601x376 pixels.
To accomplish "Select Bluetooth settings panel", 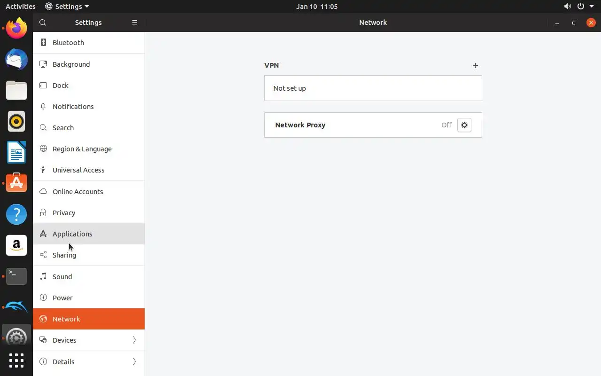I will [89, 42].
